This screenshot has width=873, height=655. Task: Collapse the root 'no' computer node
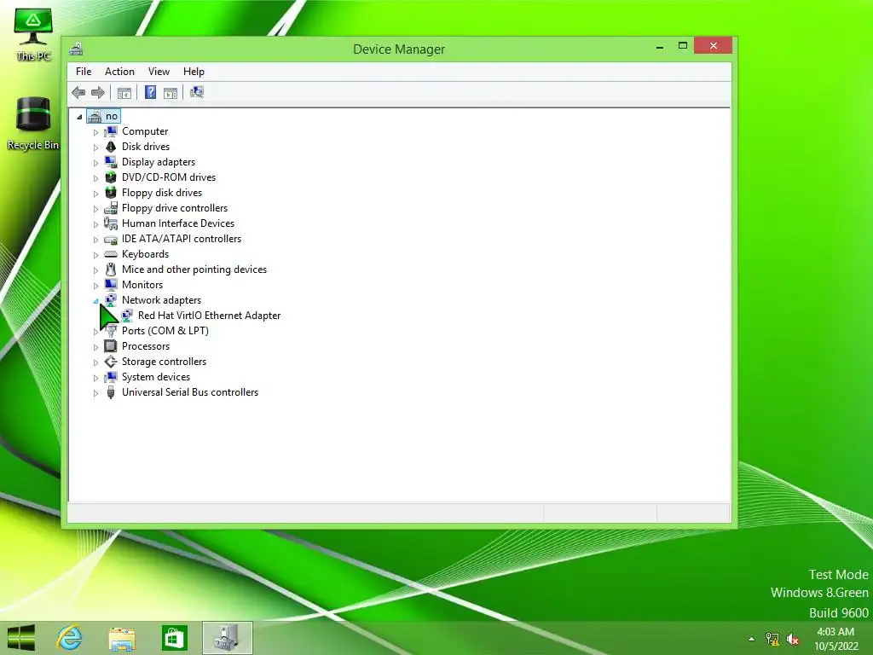[x=79, y=117]
